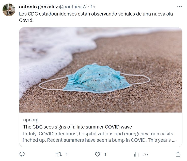
Task: Open the npr.org domain link
Action: (31, 120)
